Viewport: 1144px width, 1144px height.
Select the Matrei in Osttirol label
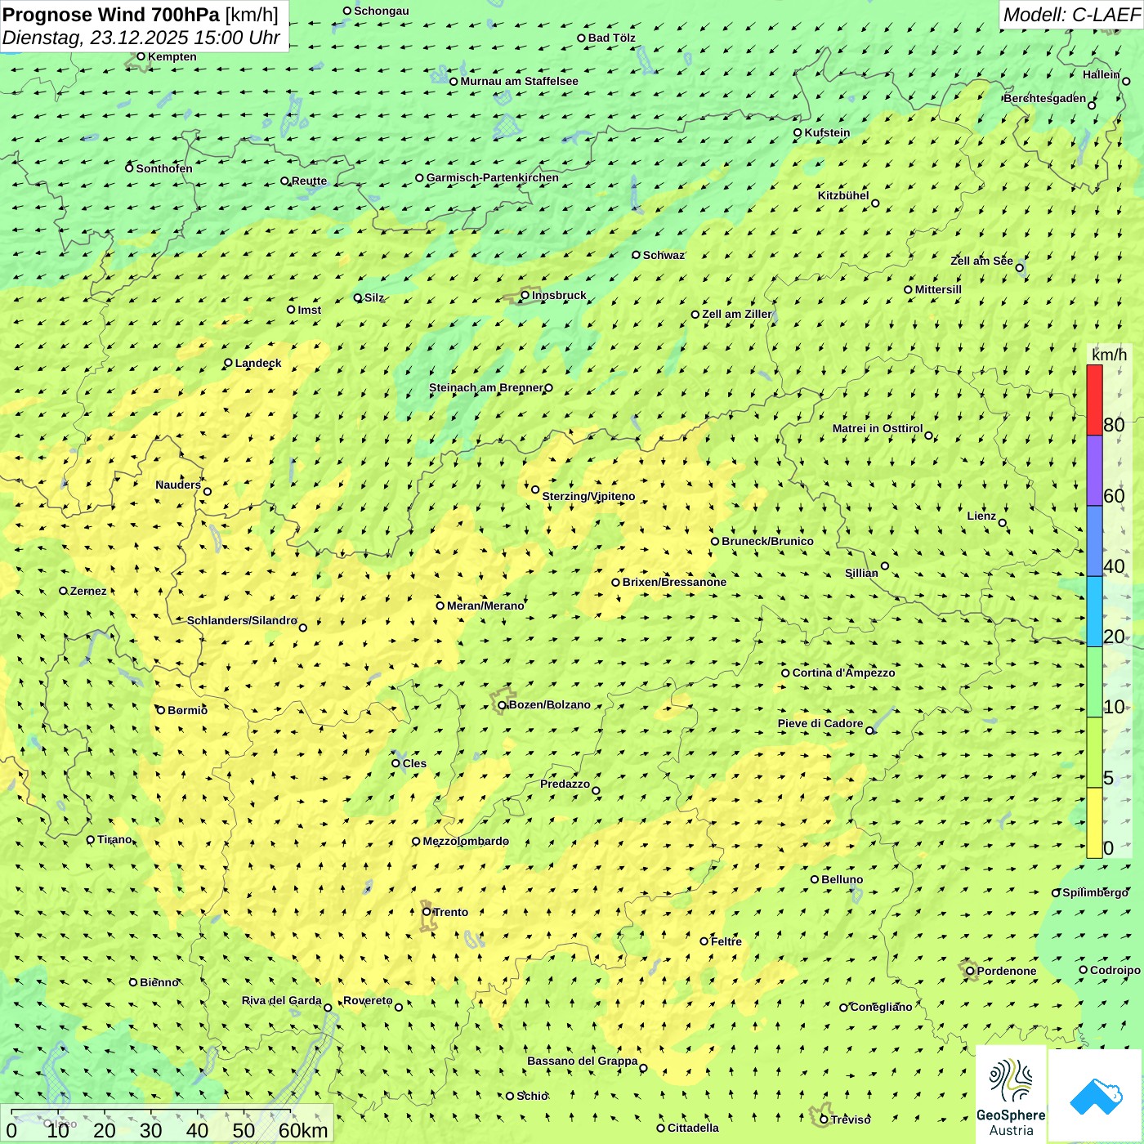pyautogui.click(x=878, y=428)
